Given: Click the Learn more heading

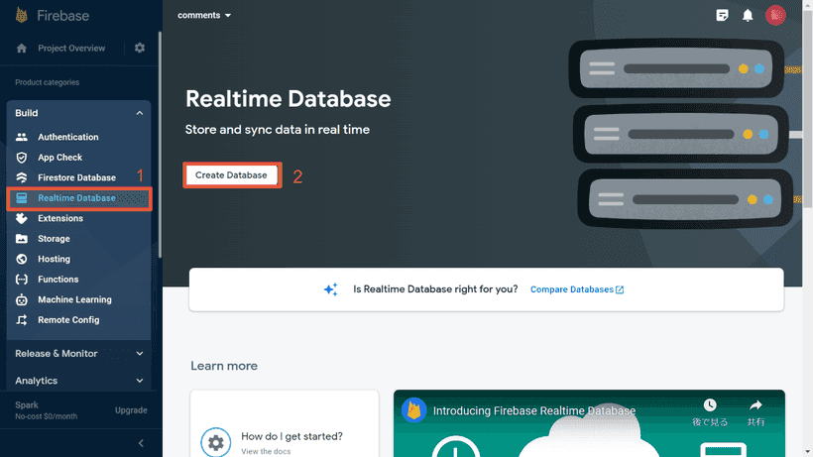Looking at the screenshot, I should click(x=224, y=366).
